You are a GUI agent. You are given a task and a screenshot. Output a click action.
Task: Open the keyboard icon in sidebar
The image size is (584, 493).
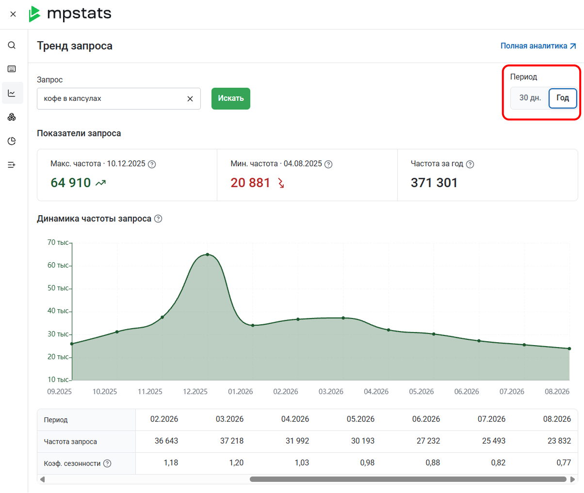(x=12, y=69)
